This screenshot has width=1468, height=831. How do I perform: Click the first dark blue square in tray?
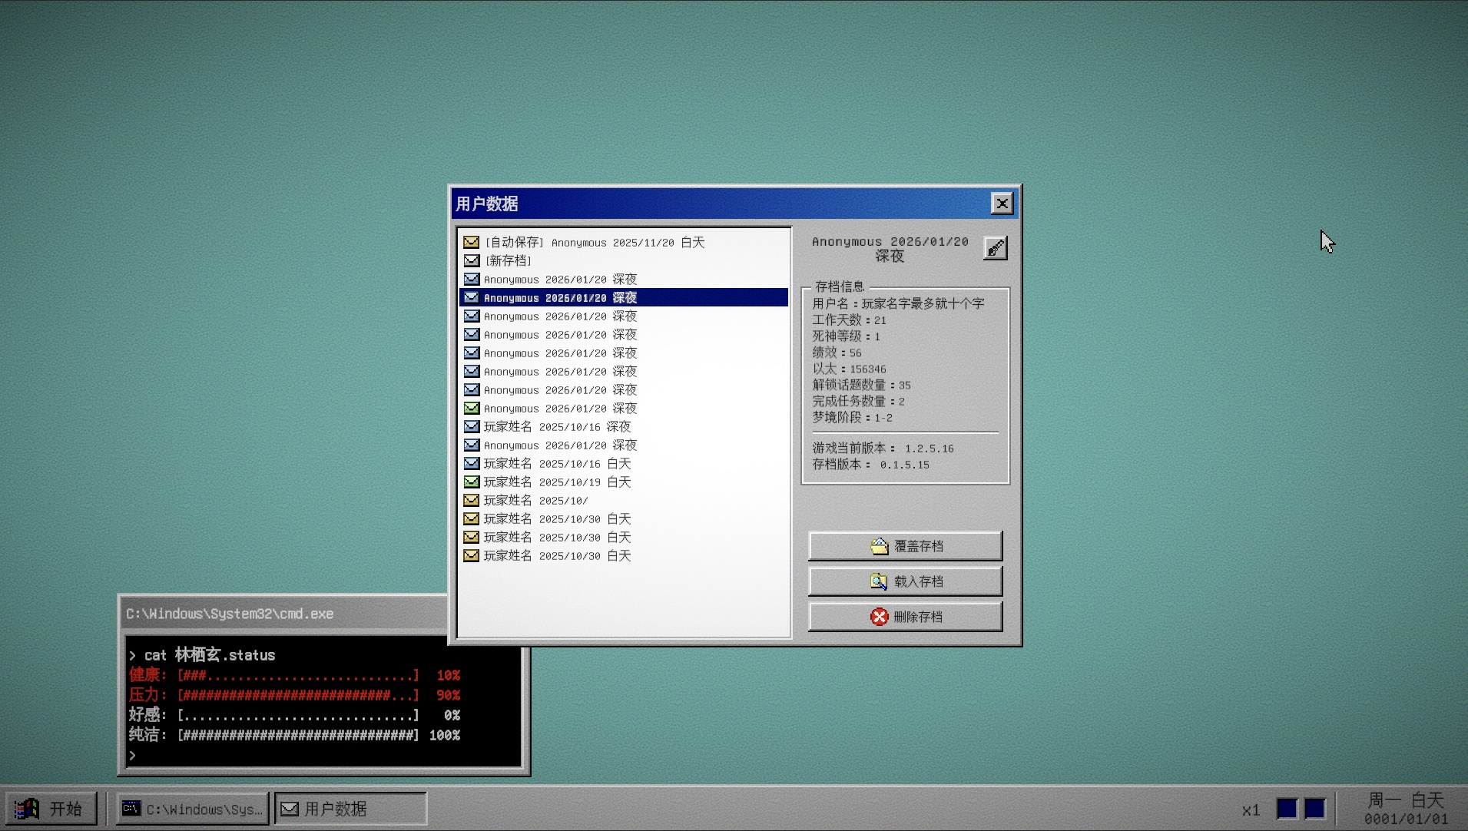1287,809
